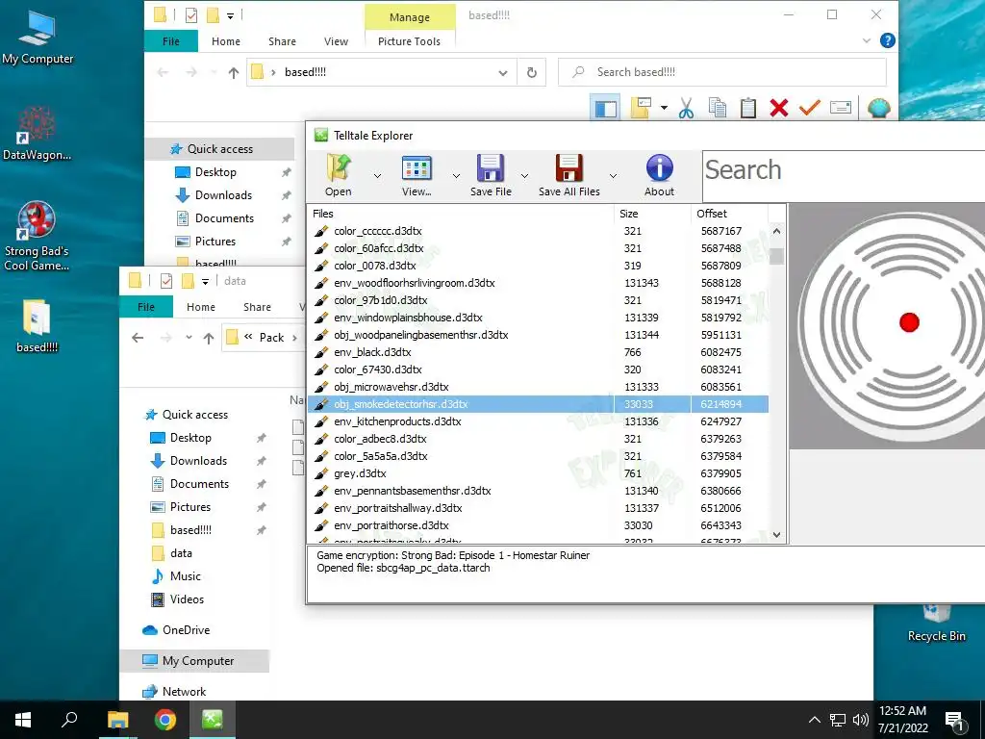Select env_black.d3dtx file row

tap(539, 352)
